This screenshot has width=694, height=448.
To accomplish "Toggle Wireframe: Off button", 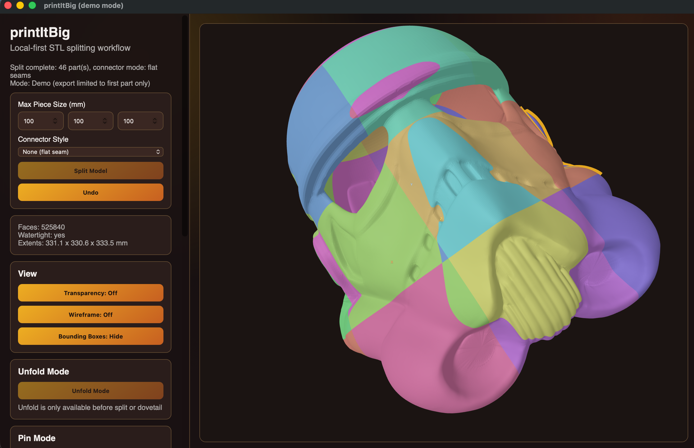I will [90, 314].
